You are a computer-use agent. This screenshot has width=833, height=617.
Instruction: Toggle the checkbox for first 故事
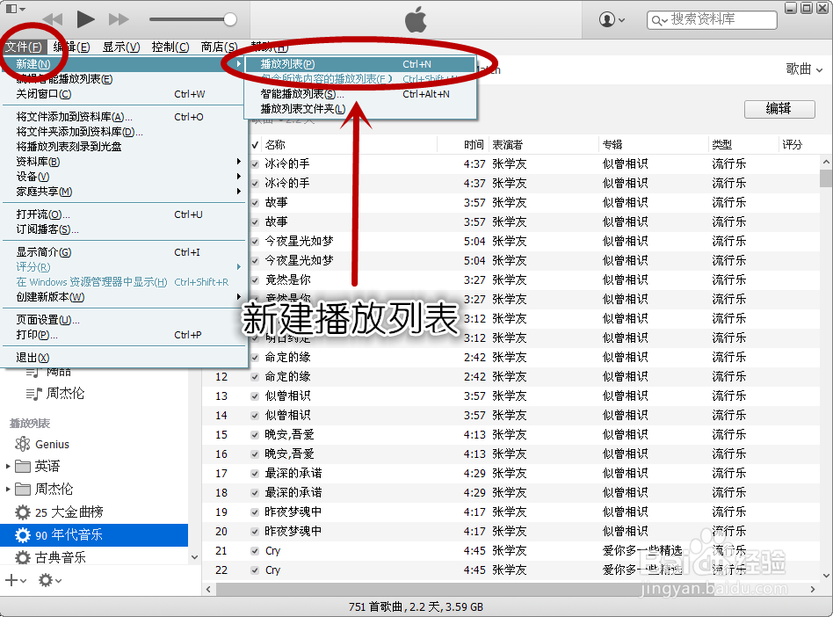coord(255,202)
